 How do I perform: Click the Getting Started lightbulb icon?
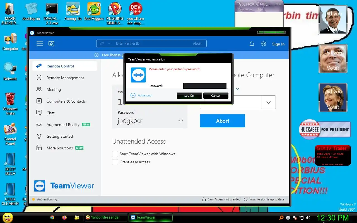tap(39, 136)
